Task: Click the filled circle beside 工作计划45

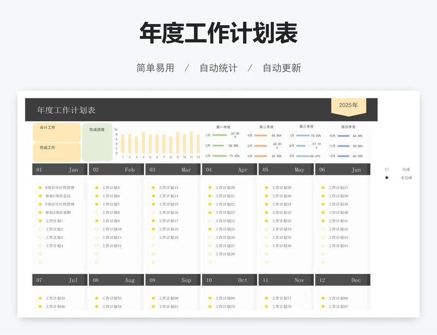Action: coord(40,298)
